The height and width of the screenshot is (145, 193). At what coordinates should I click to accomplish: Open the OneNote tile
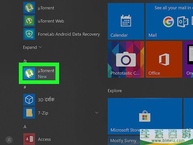[188, 59]
